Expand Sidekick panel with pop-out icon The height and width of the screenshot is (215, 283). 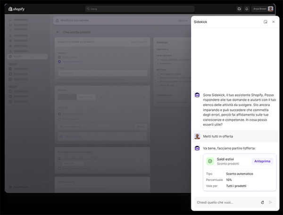pyautogui.click(x=265, y=22)
